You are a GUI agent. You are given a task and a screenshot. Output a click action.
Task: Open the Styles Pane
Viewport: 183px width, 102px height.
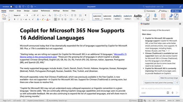(148, 17)
